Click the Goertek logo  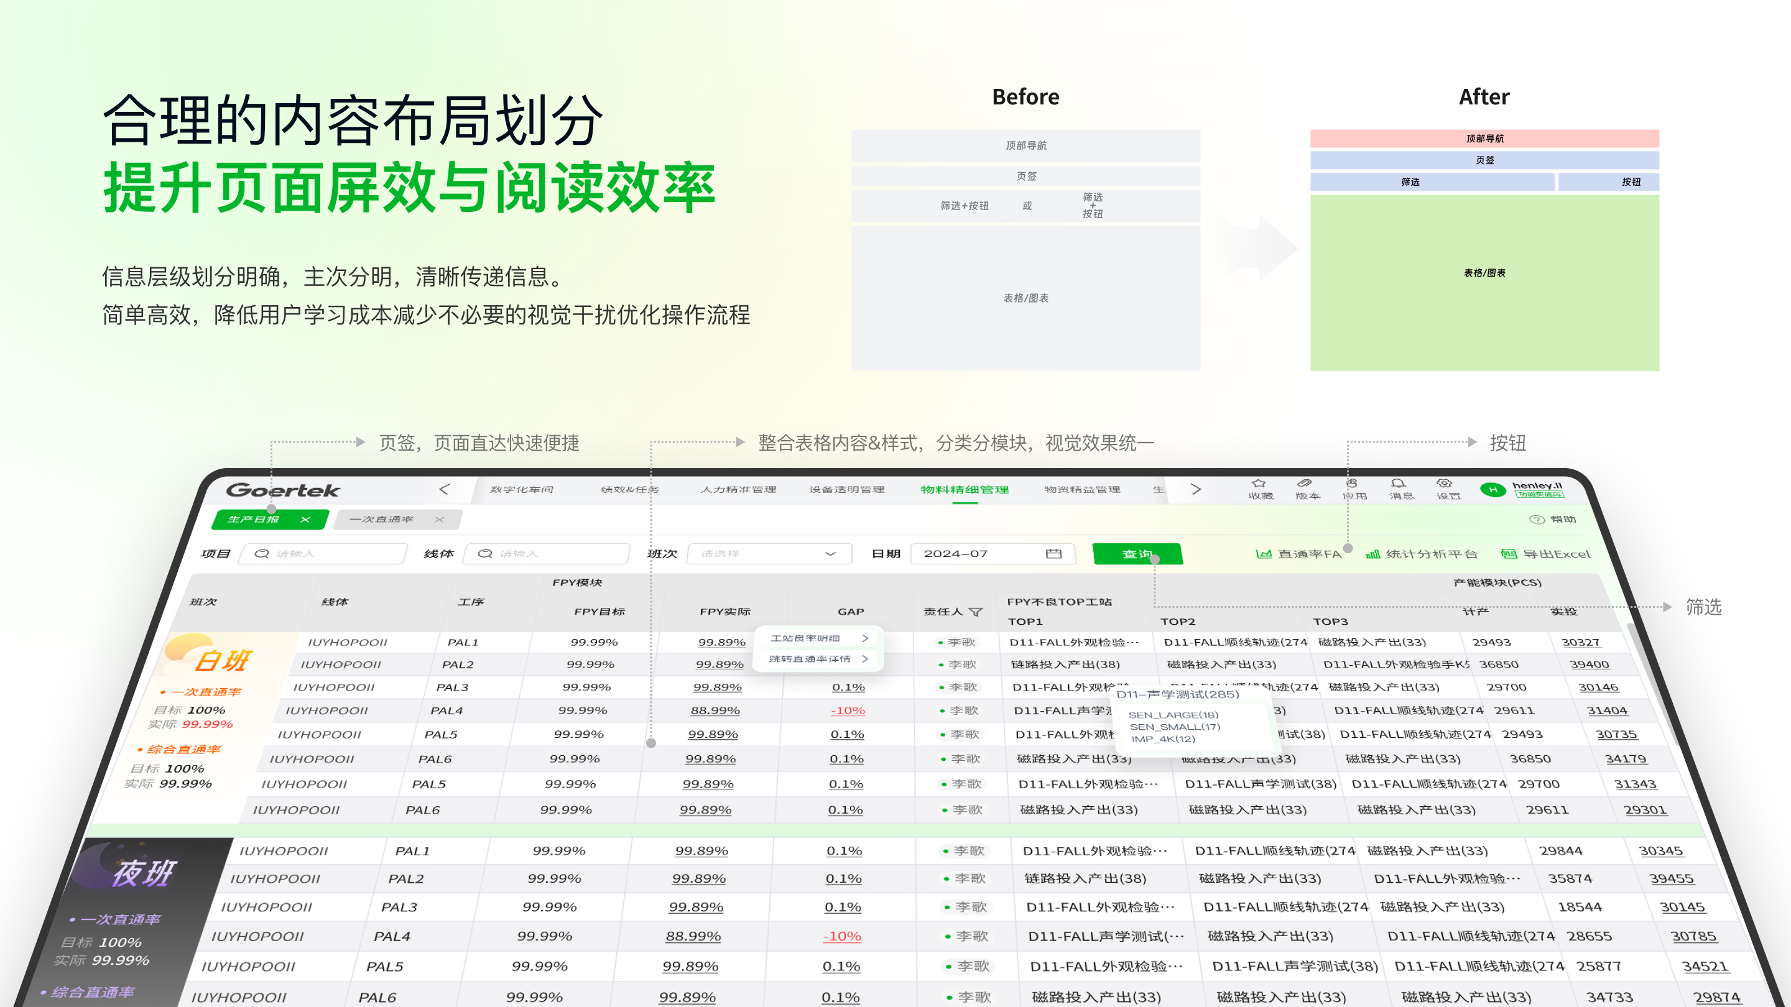(283, 490)
